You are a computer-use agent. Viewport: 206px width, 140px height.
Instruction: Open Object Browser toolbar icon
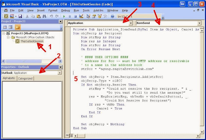(x=99, y=16)
